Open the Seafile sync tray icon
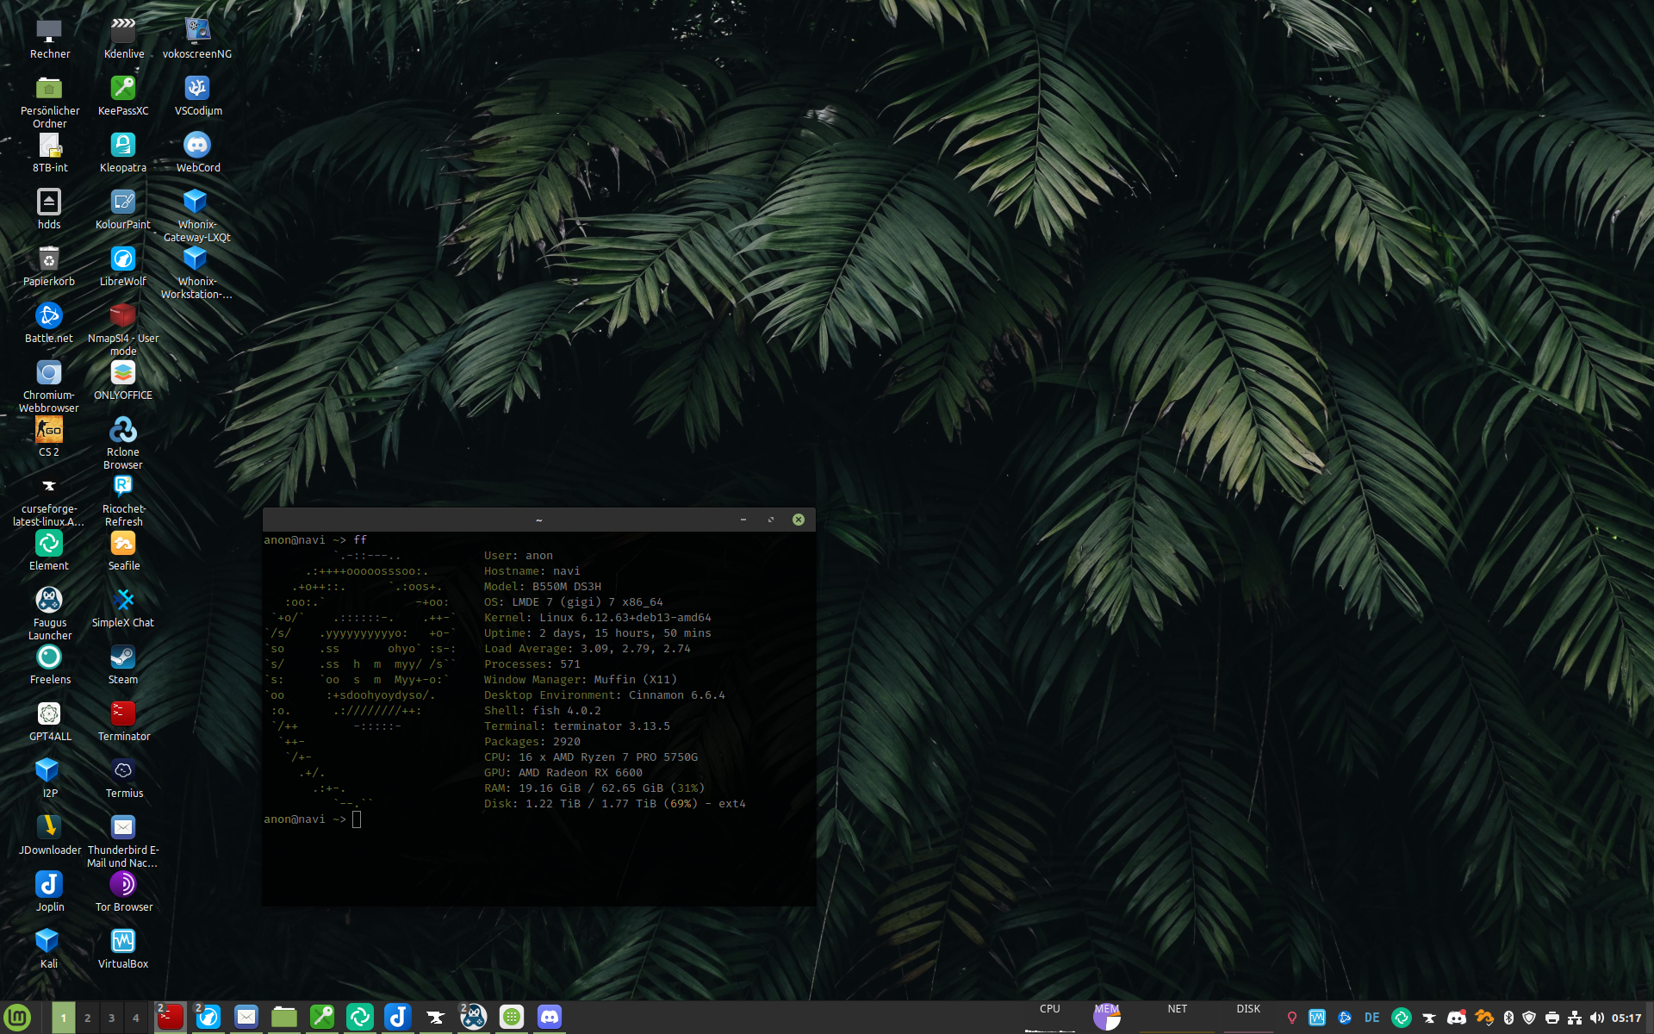 click(x=1483, y=1018)
